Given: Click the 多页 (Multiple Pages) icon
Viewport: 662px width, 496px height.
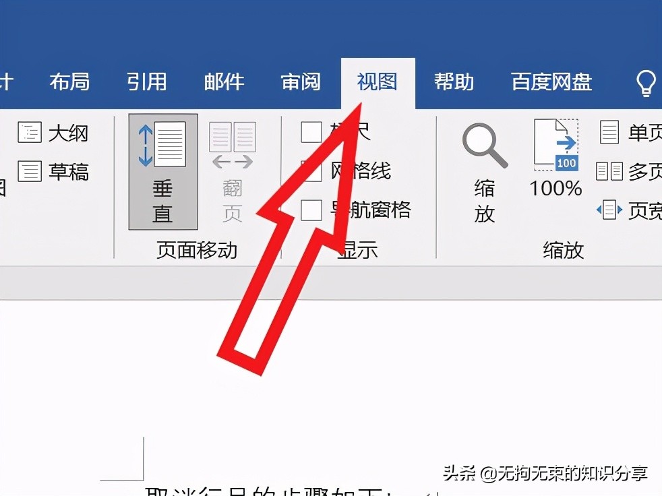Looking at the screenshot, I should pos(610,171).
